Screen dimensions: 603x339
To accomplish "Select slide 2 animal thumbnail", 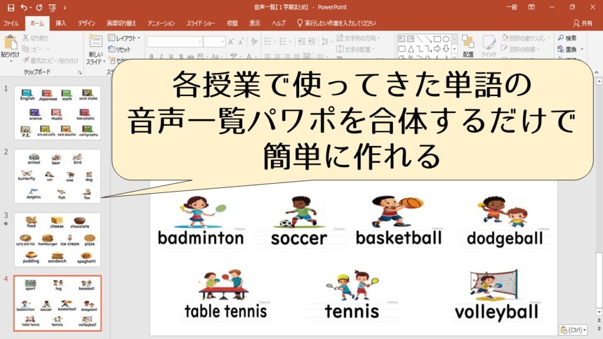I will (x=58, y=176).
